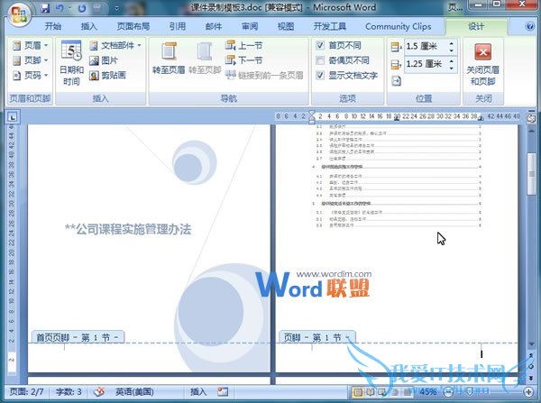The width and height of the screenshot is (541, 403).
Task: Switch to the 插入 ribbon tab
Action: click(88, 26)
